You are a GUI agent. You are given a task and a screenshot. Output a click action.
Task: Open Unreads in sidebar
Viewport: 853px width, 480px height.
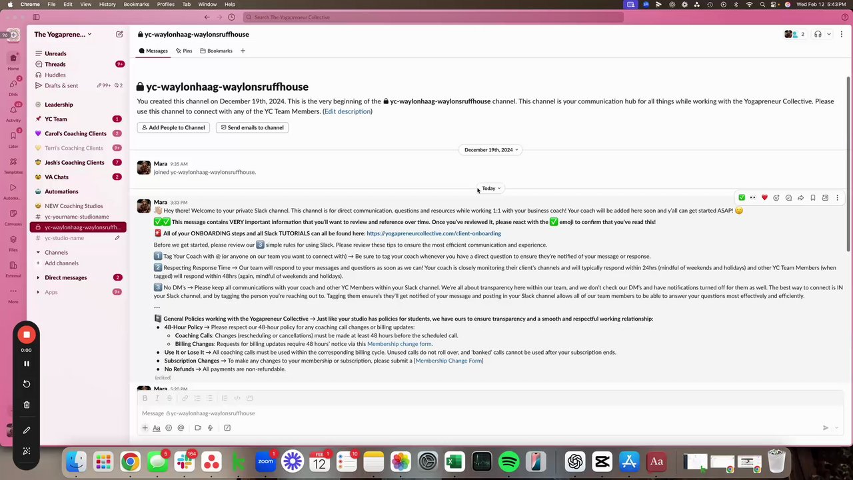tap(55, 53)
